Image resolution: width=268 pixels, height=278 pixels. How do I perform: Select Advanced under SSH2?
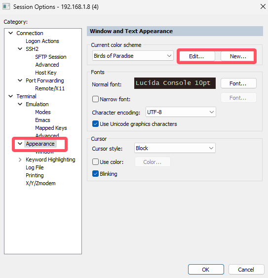[x=47, y=65]
